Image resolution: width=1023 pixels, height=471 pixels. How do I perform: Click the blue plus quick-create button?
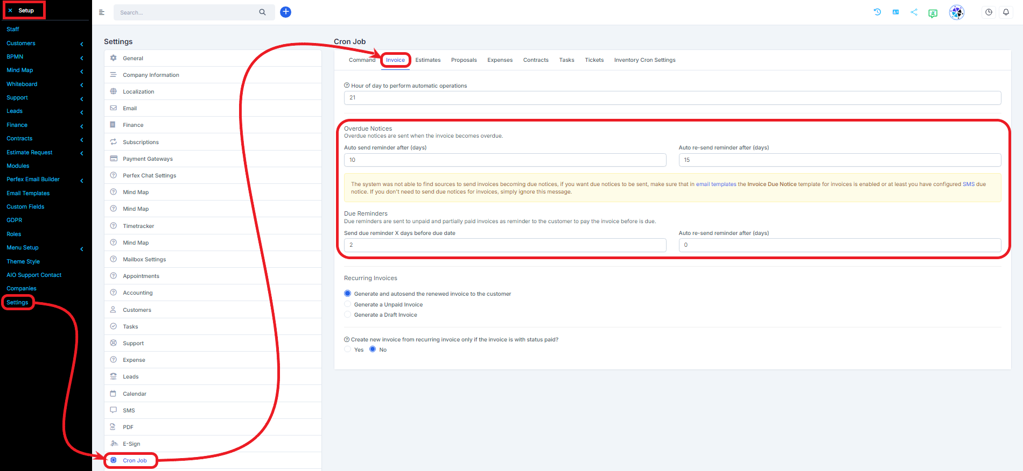[x=286, y=12]
